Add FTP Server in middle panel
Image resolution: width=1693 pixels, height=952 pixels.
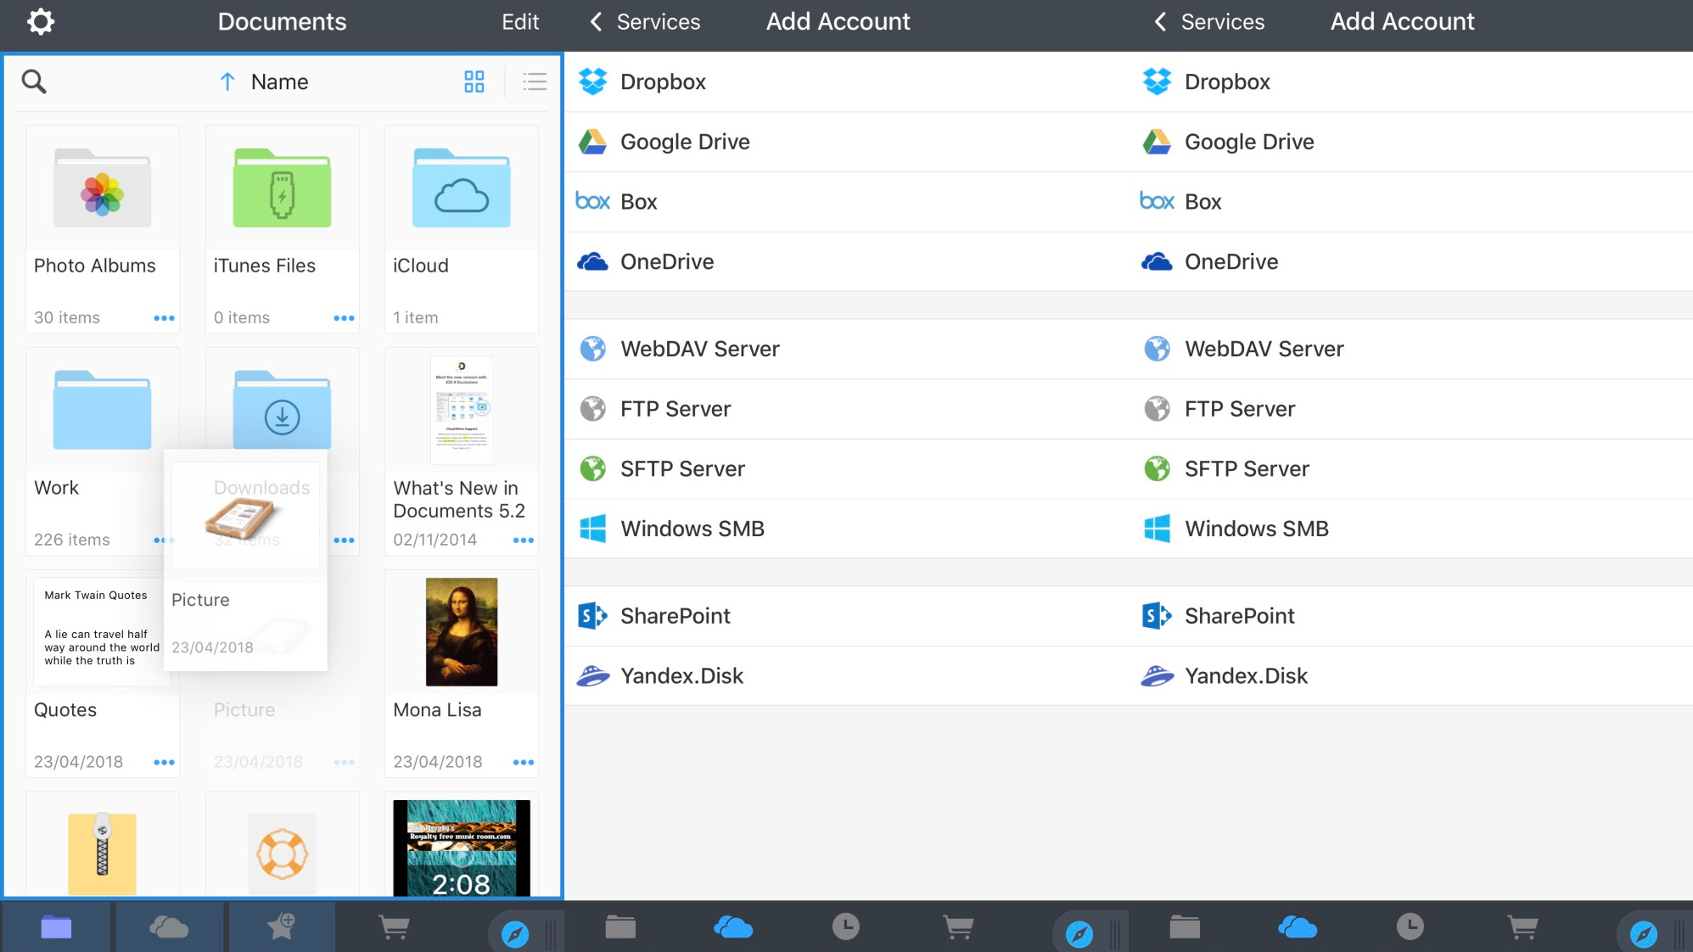tap(846, 409)
